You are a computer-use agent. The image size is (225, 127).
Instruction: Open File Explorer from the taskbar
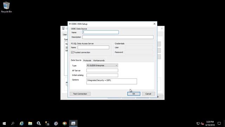pos(30,123)
